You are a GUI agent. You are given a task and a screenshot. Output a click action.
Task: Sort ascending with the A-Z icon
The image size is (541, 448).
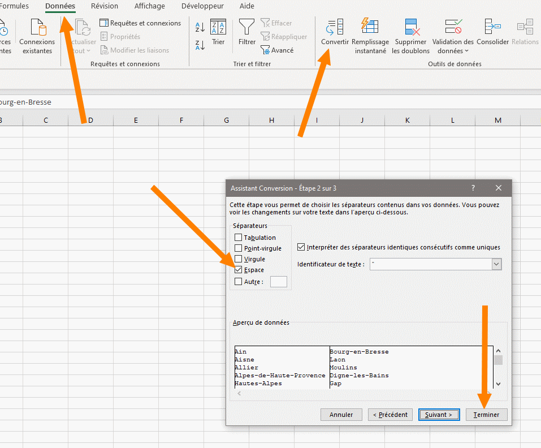coord(200,27)
